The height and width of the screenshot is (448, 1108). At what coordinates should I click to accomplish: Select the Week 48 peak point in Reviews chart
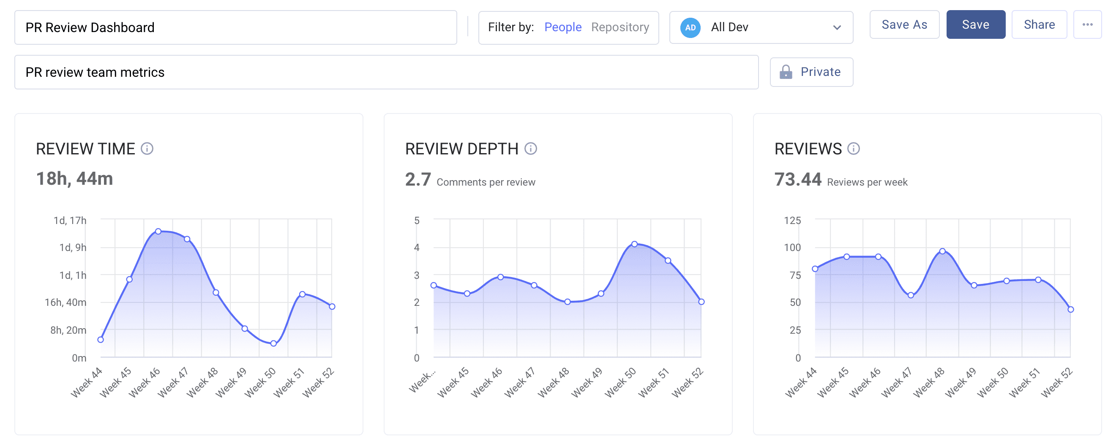942,251
